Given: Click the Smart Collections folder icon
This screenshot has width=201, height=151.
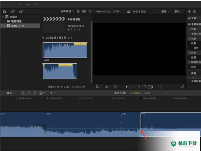Looking at the screenshot, I should tap(8, 21).
